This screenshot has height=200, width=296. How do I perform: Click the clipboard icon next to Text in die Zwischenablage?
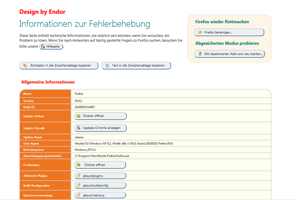coord(107,66)
